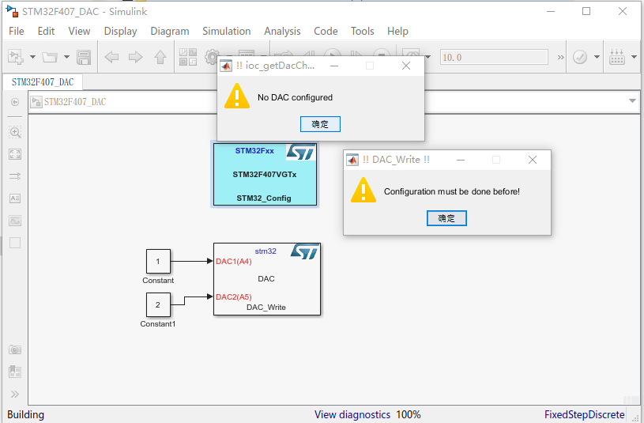Click the Hide/Show Model Browser icon
The height and width of the screenshot is (423, 644).
click(15, 102)
